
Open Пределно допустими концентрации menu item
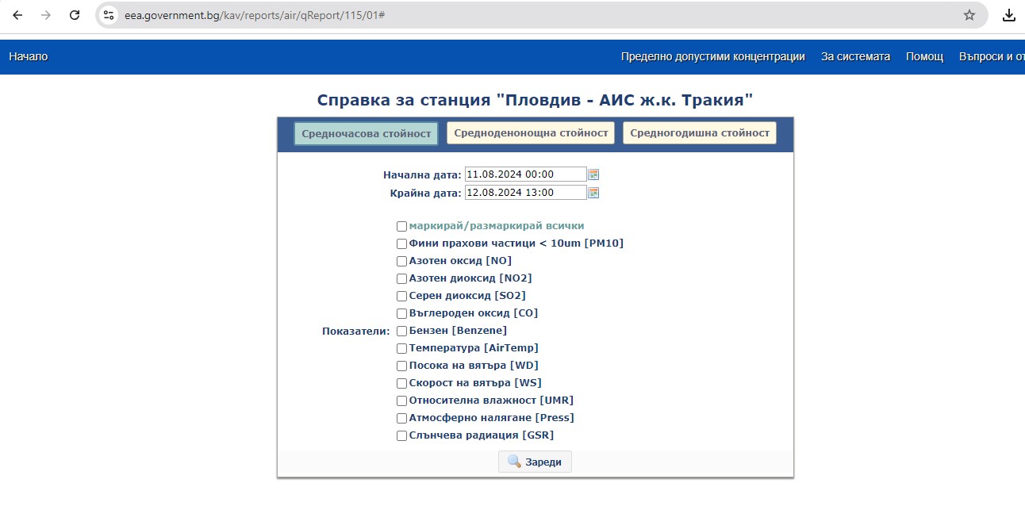tap(713, 57)
